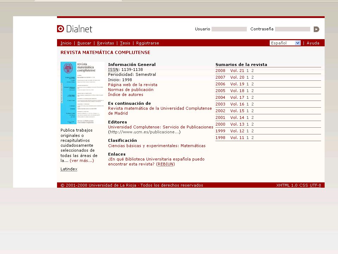
Task: Open the Inicio menu item
Action: tap(66, 43)
